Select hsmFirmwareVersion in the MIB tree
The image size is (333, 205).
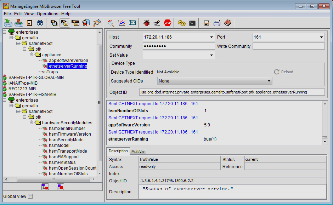(70, 134)
